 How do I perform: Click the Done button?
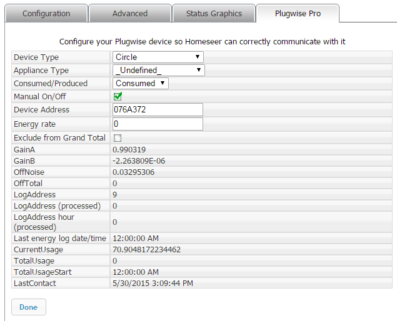[x=29, y=307]
